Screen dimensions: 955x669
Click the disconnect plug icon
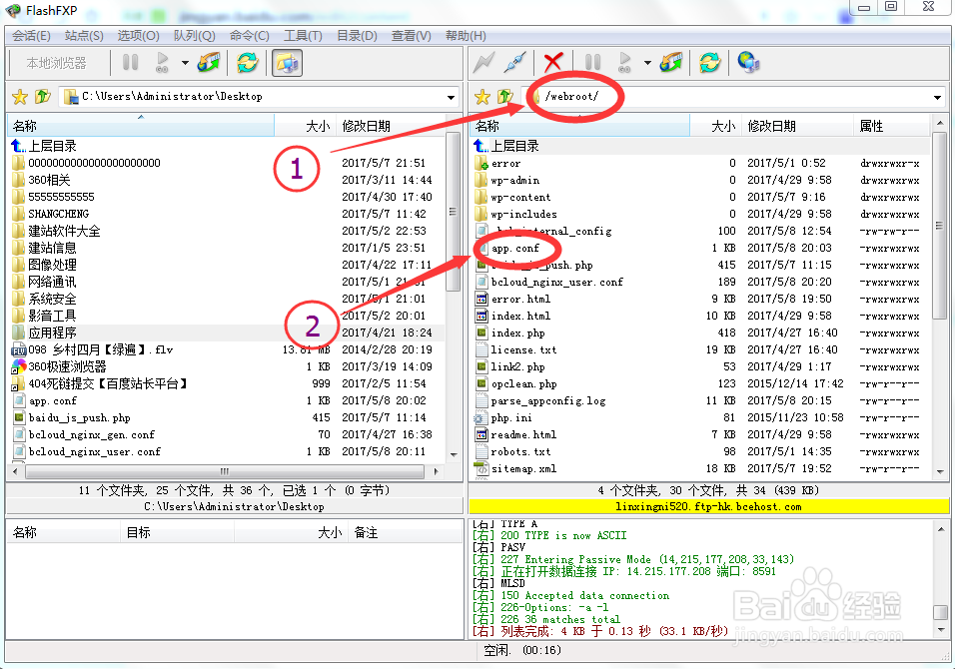point(514,62)
